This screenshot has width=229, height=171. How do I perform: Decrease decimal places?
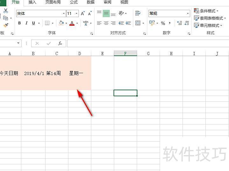186,23
